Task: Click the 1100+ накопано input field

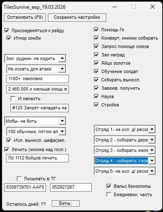Action: [38, 79]
